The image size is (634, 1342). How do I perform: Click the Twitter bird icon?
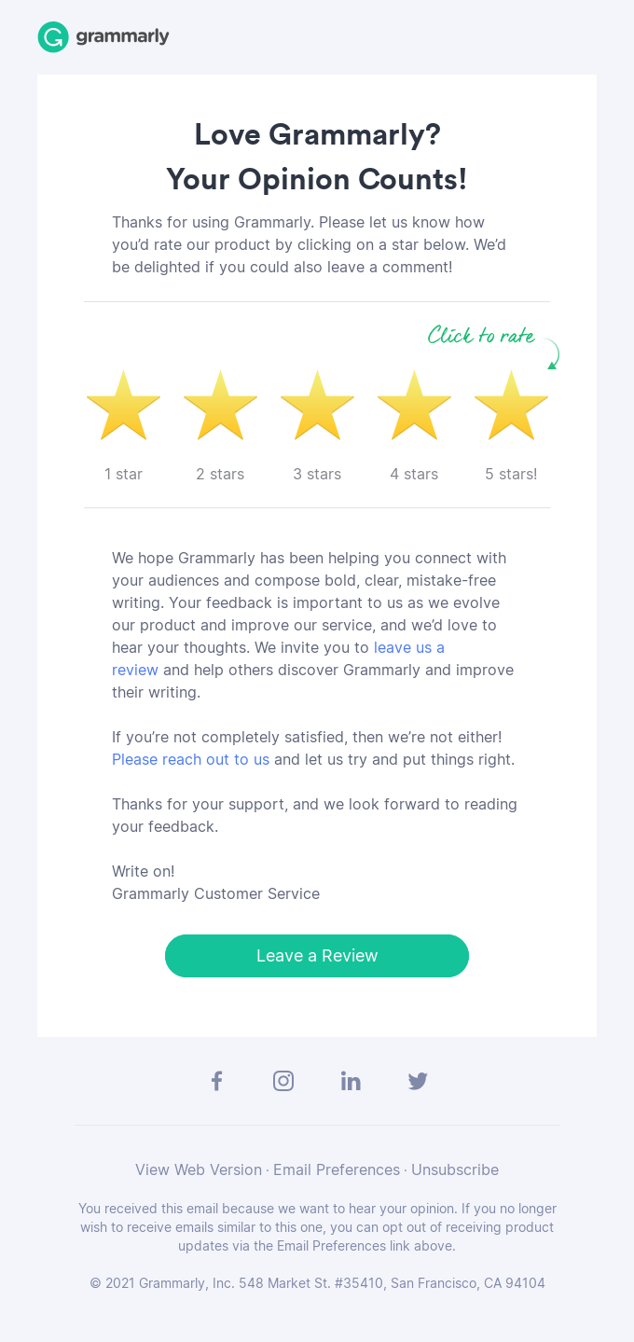pos(418,1081)
